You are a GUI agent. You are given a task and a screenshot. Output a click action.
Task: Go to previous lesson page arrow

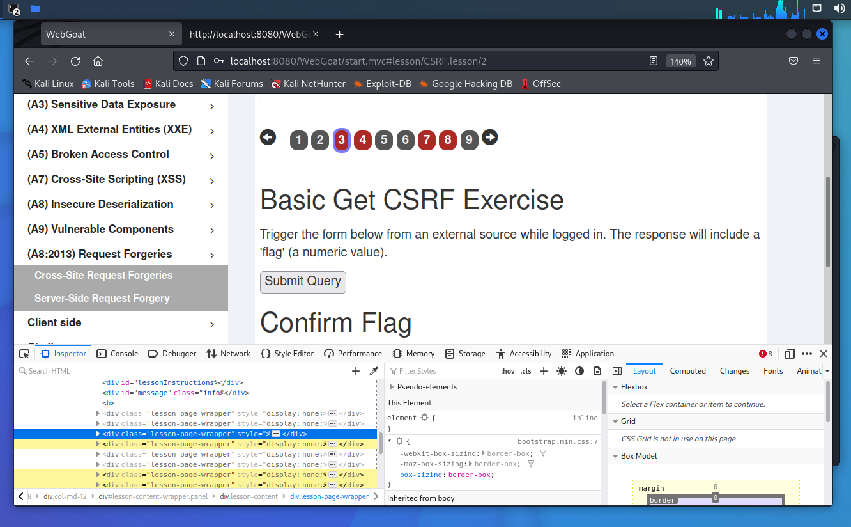pyautogui.click(x=268, y=138)
